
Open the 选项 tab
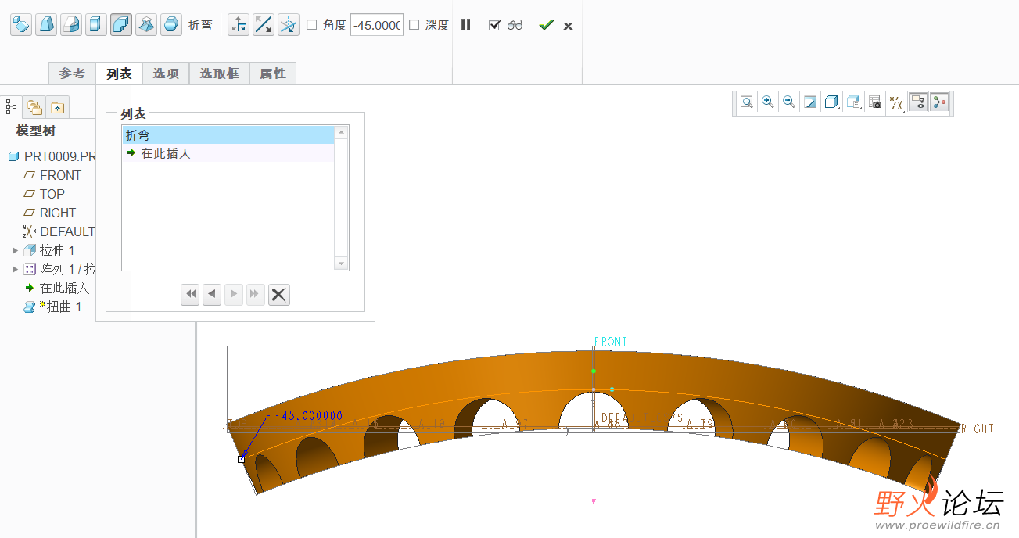[166, 74]
